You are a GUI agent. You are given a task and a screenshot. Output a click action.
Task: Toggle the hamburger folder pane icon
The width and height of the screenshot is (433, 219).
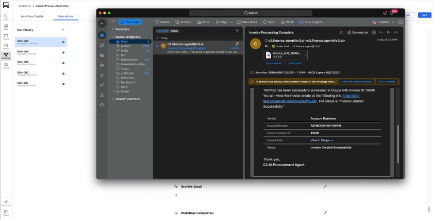click(x=113, y=22)
